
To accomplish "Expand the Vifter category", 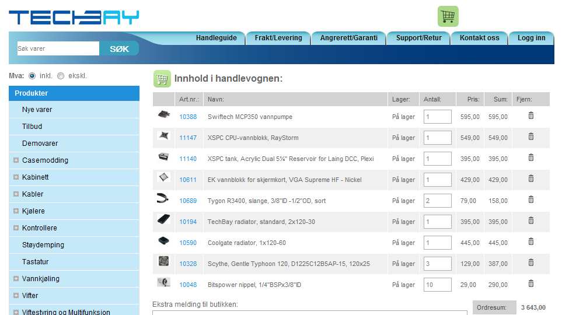I will coord(16,296).
